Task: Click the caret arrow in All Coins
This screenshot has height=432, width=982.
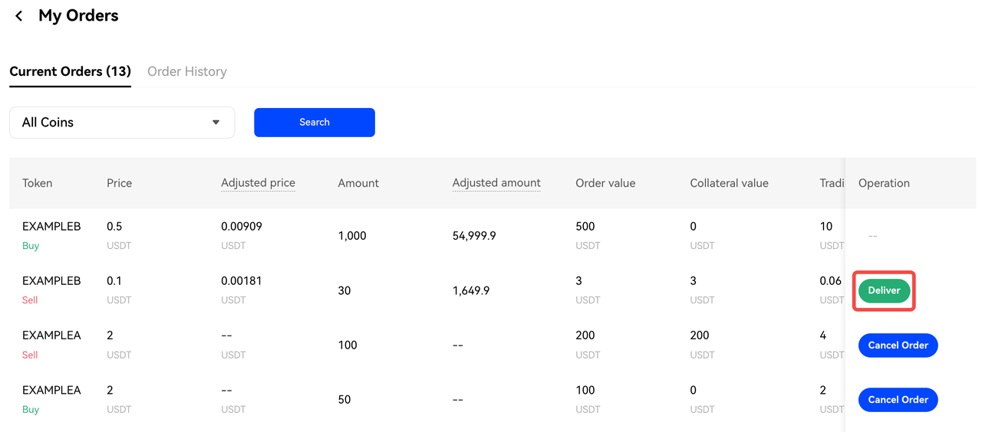Action: pyautogui.click(x=216, y=123)
